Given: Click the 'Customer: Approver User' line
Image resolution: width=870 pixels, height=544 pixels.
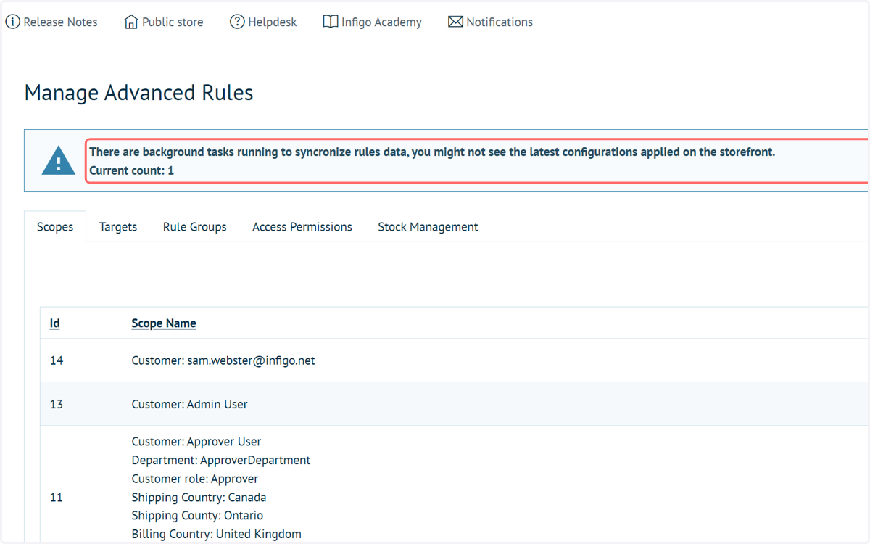Looking at the screenshot, I should pos(196,442).
